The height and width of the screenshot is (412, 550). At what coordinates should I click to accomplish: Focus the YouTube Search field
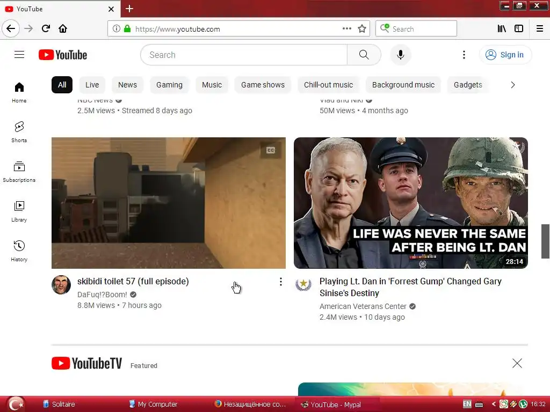[244, 55]
